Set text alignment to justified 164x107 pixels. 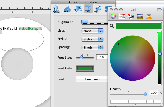click(99, 22)
